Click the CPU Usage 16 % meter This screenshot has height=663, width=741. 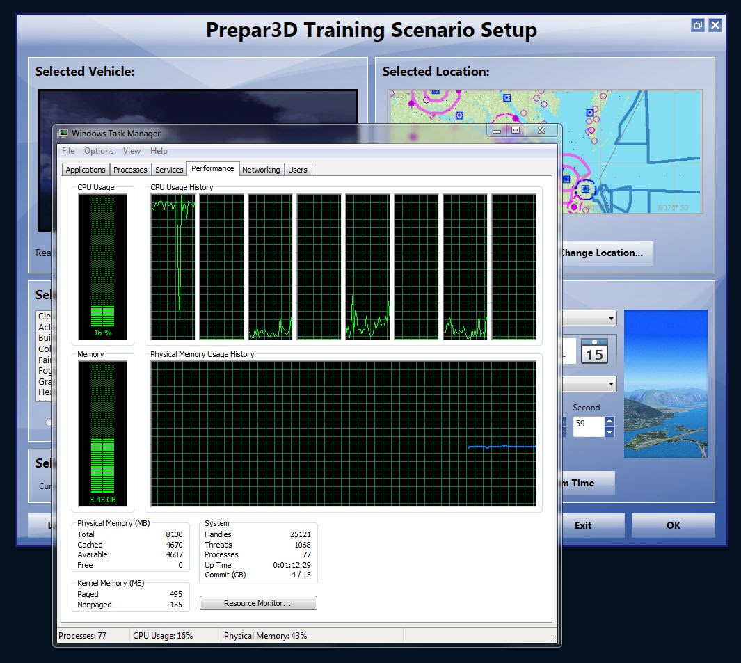102,266
